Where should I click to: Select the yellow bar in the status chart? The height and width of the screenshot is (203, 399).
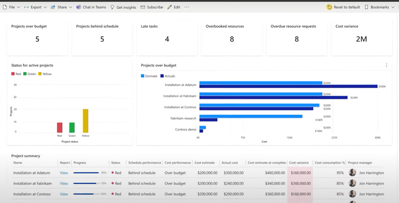point(86,121)
